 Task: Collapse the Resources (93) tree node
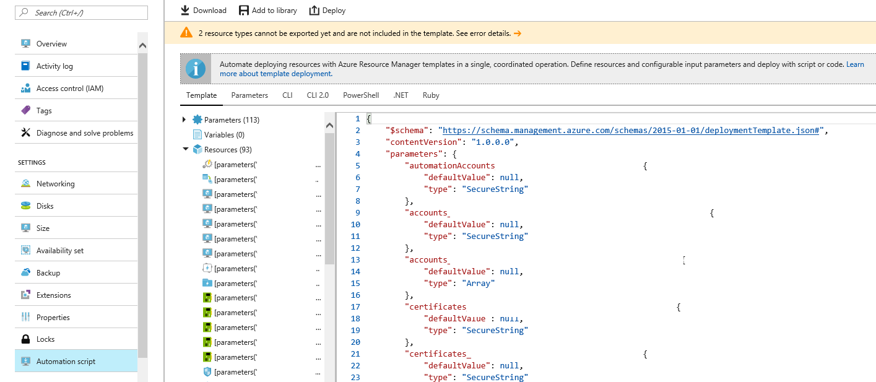(185, 149)
